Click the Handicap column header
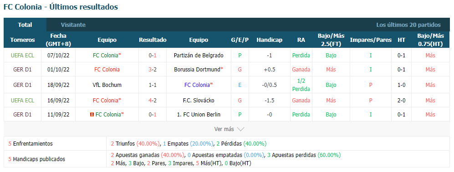 point(269,40)
